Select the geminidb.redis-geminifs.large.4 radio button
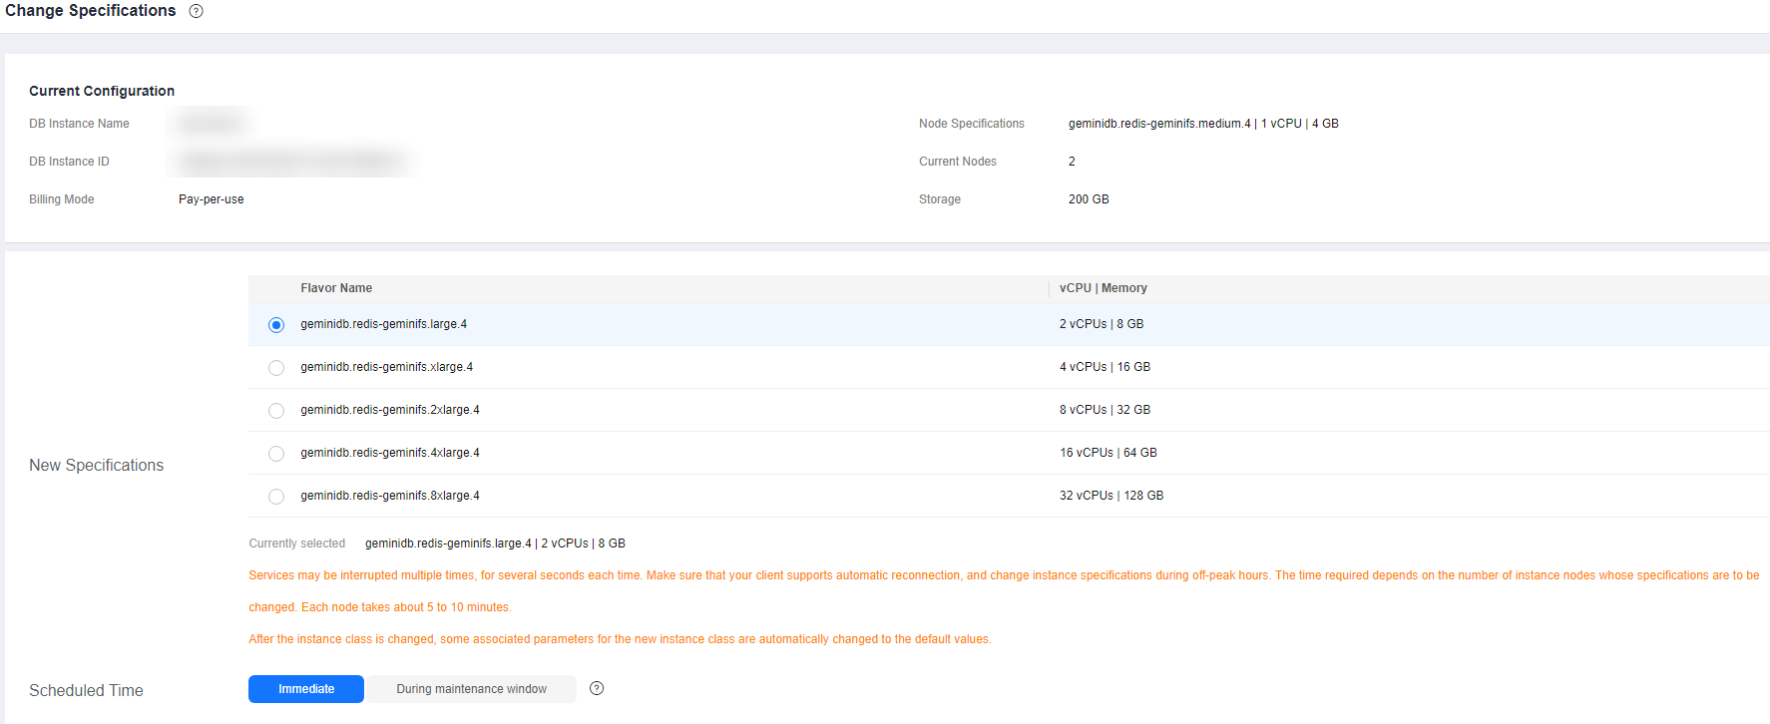The width and height of the screenshot is (1770, 724). pyautogui.click(x=276, y=325)
